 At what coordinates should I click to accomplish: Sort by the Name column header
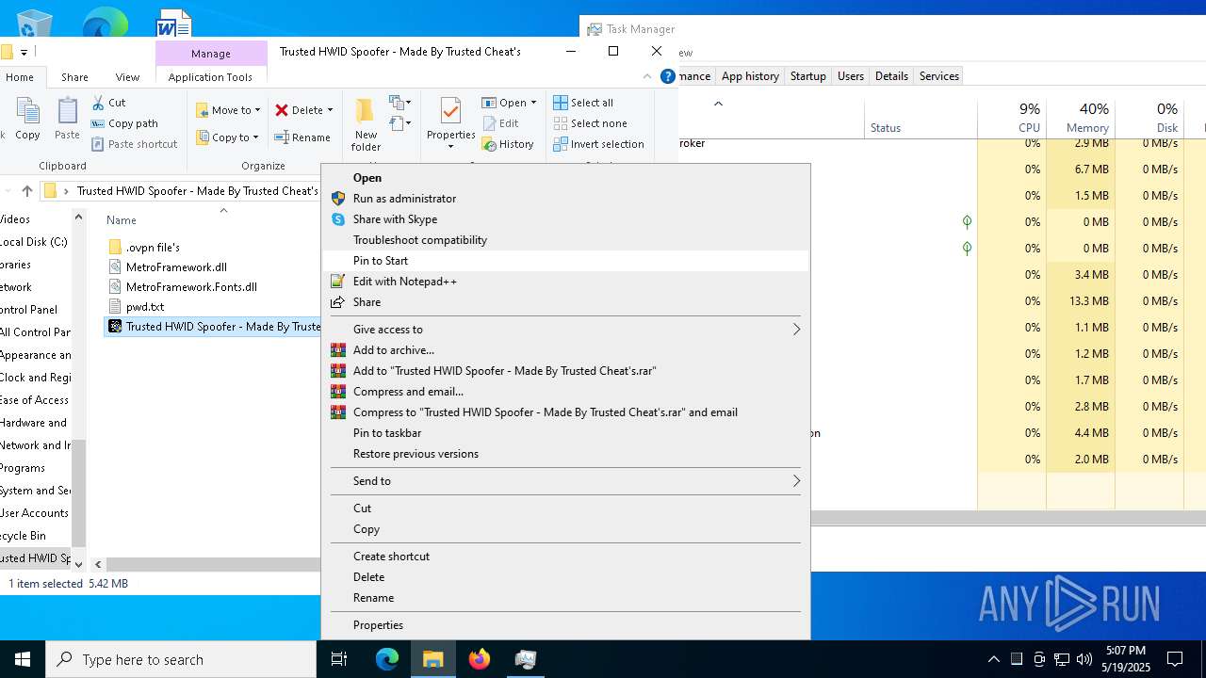[122, 220]
